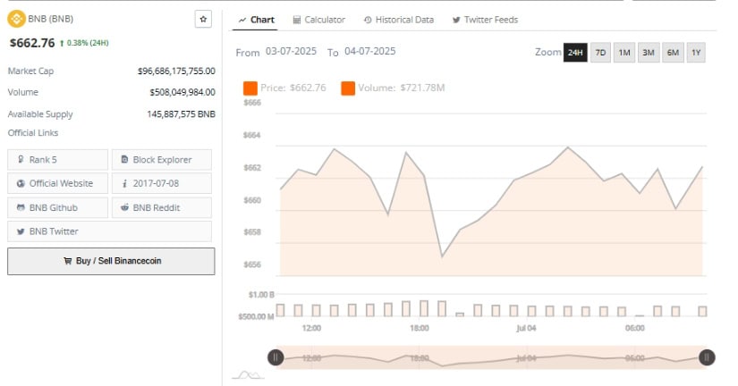Click the Calculator tab icon
Viewport: 738px width, 386px height.
click(x=296, y=20)
